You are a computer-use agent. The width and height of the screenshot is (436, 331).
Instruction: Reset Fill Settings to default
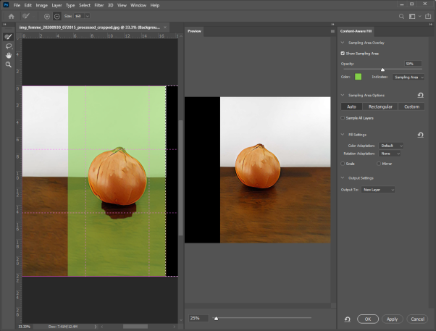point(420,135)
